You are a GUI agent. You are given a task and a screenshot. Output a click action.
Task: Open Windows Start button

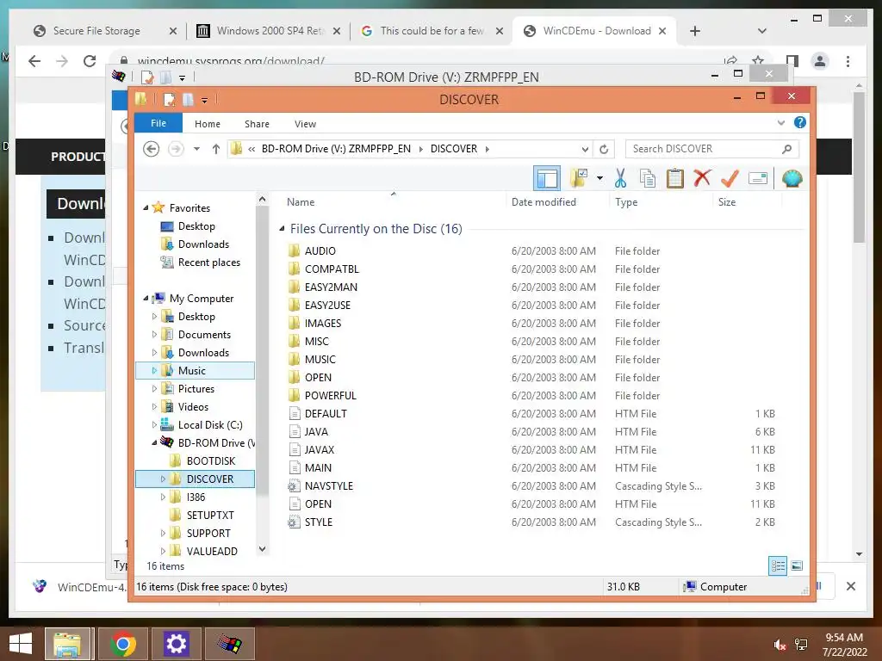tap(21, 644)
